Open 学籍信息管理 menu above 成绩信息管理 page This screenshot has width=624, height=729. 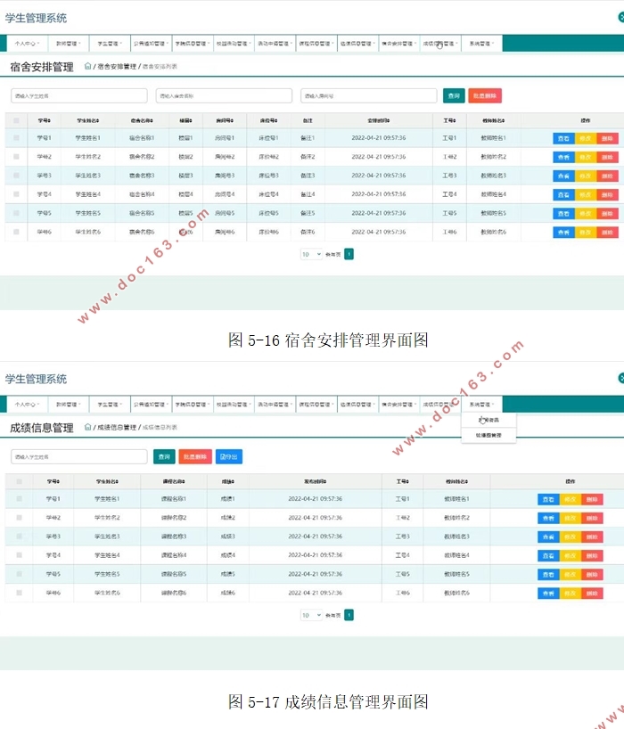tap(193, 404)
